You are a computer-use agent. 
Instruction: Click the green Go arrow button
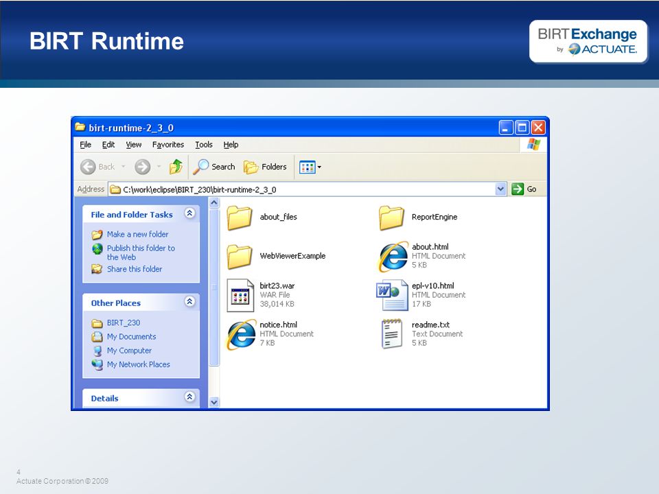tap(518, 189)
